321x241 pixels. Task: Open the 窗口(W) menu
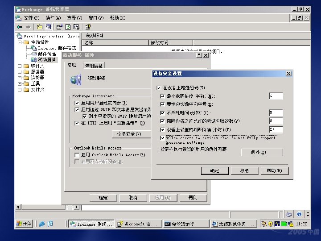point(96,18)
